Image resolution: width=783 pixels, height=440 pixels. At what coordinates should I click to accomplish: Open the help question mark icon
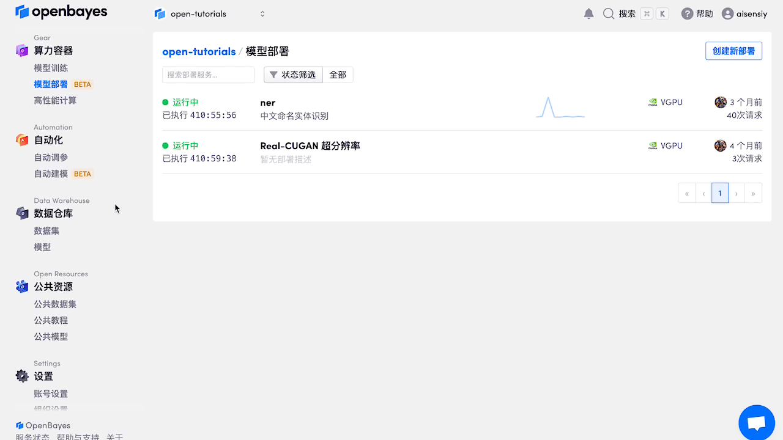[688, 13]
